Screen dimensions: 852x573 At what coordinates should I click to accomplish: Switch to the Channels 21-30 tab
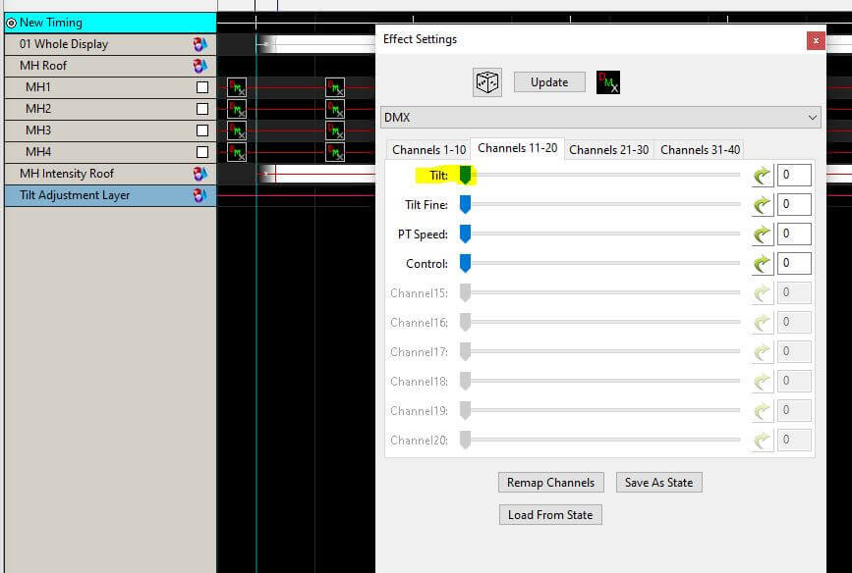(x=608, y=149)
